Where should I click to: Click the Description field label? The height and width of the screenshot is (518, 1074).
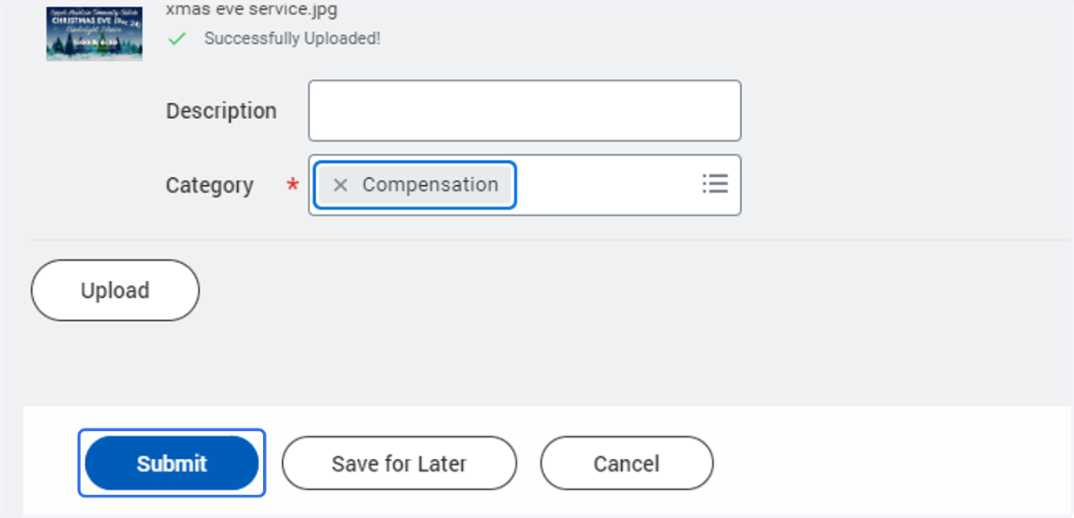click(x=221, y=111)
